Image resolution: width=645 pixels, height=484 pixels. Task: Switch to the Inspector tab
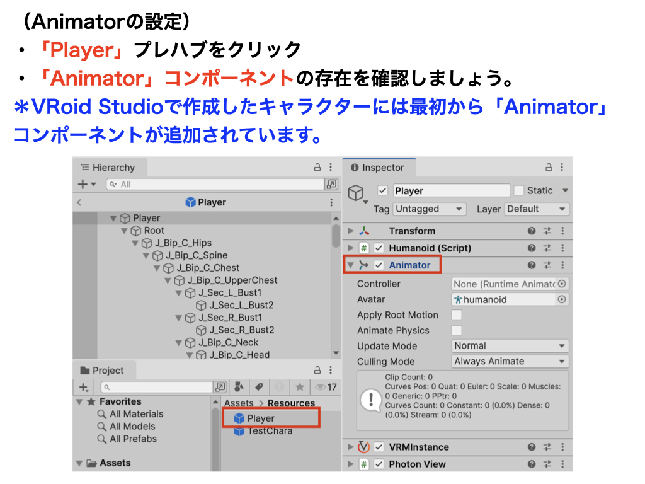coord(379,168)
